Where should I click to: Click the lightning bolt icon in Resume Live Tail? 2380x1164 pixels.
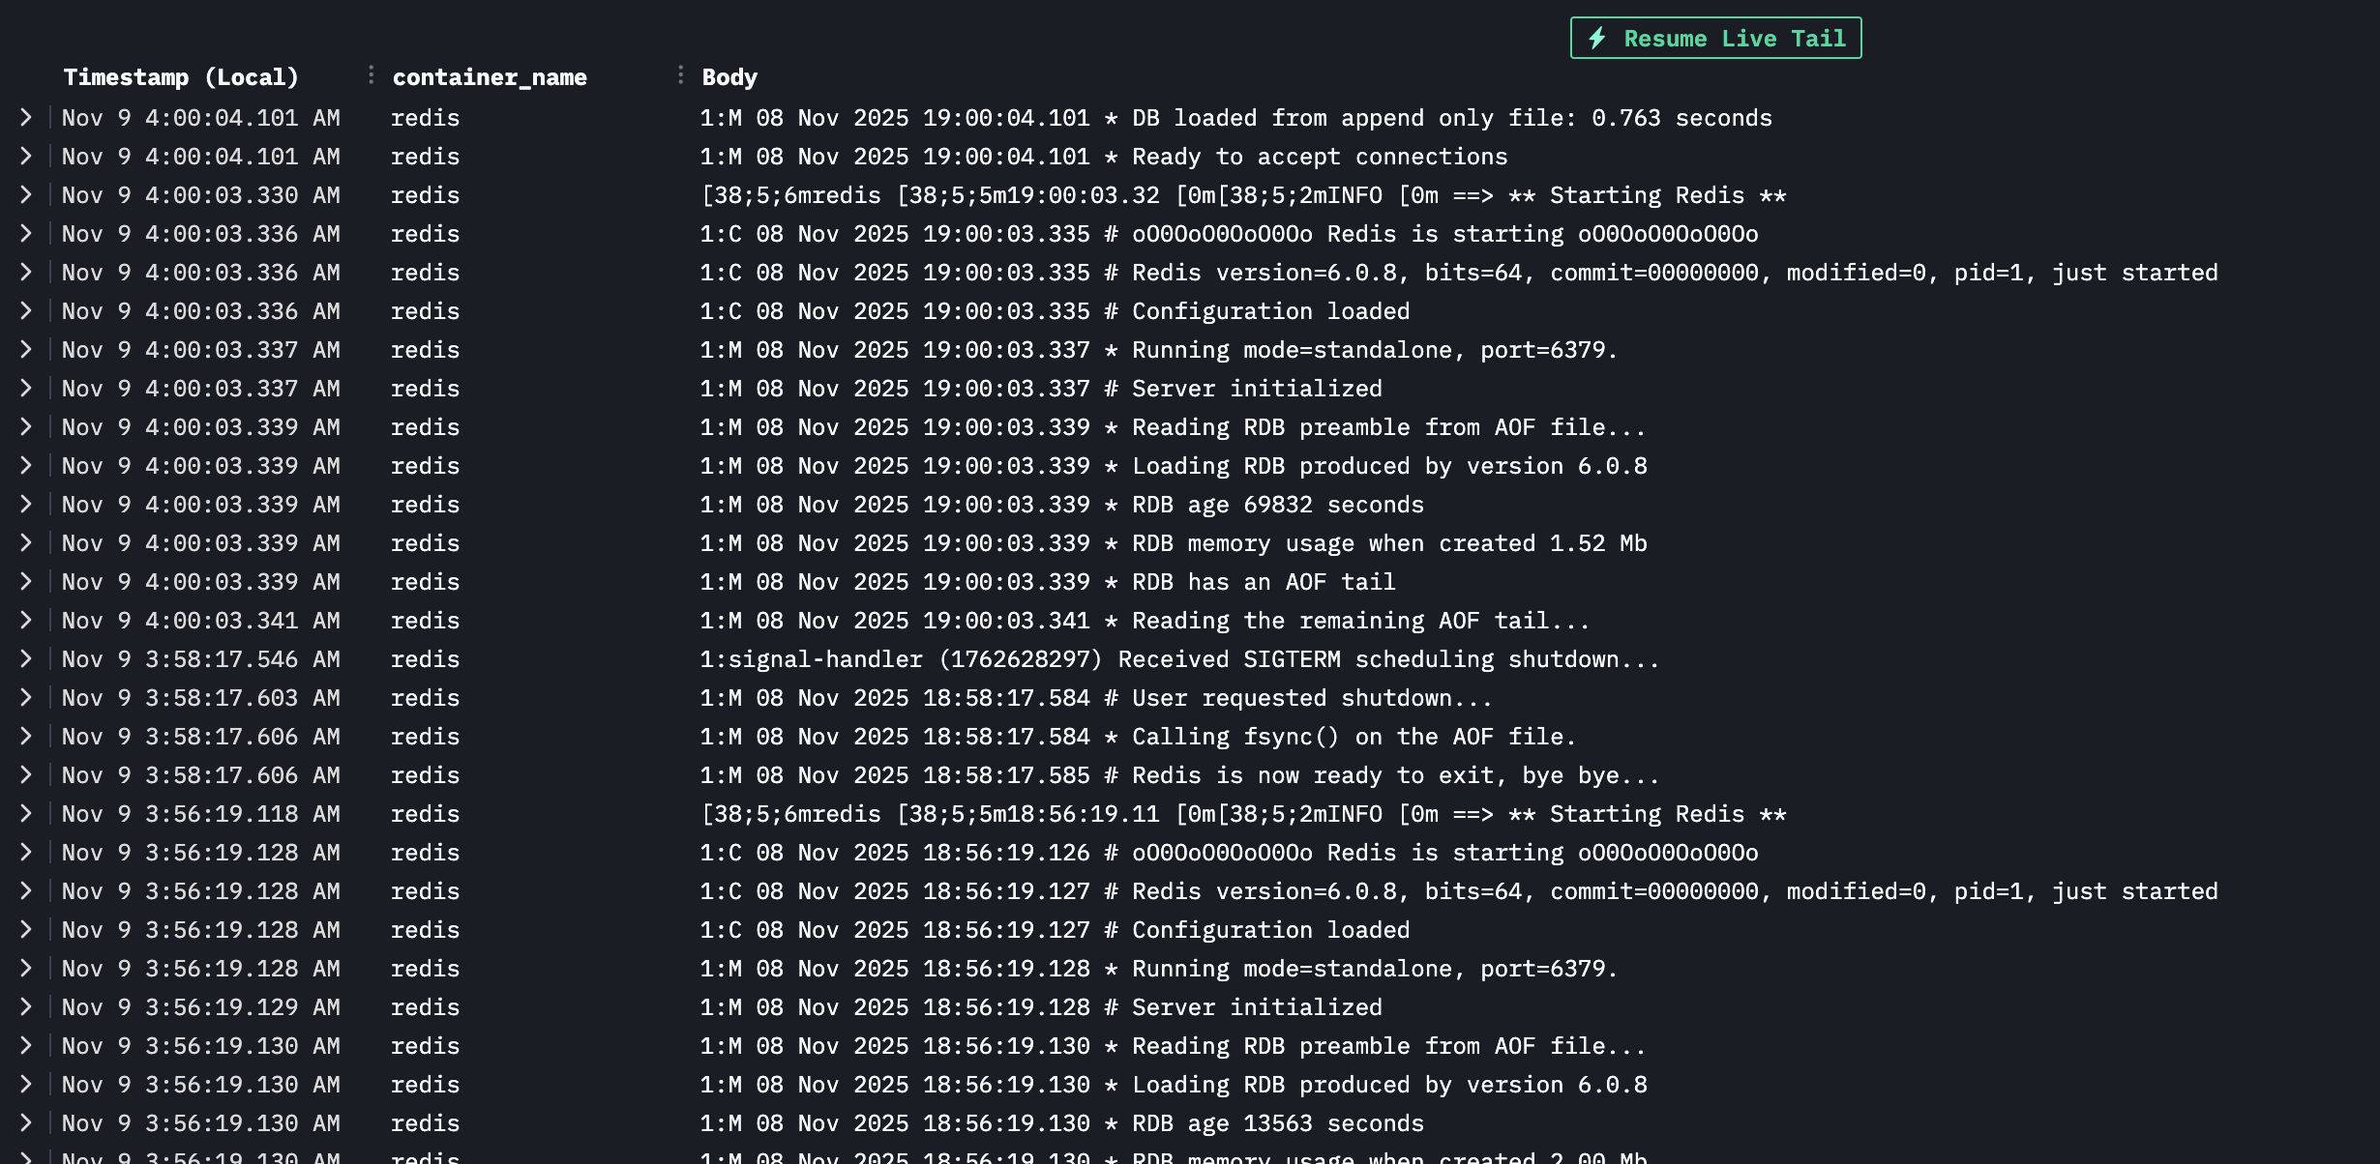point(1597,39)
